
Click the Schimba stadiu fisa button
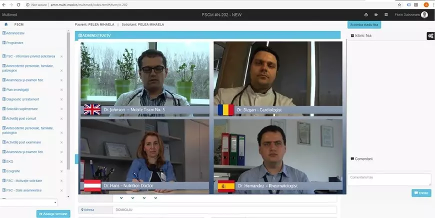[x=364, y=24]
